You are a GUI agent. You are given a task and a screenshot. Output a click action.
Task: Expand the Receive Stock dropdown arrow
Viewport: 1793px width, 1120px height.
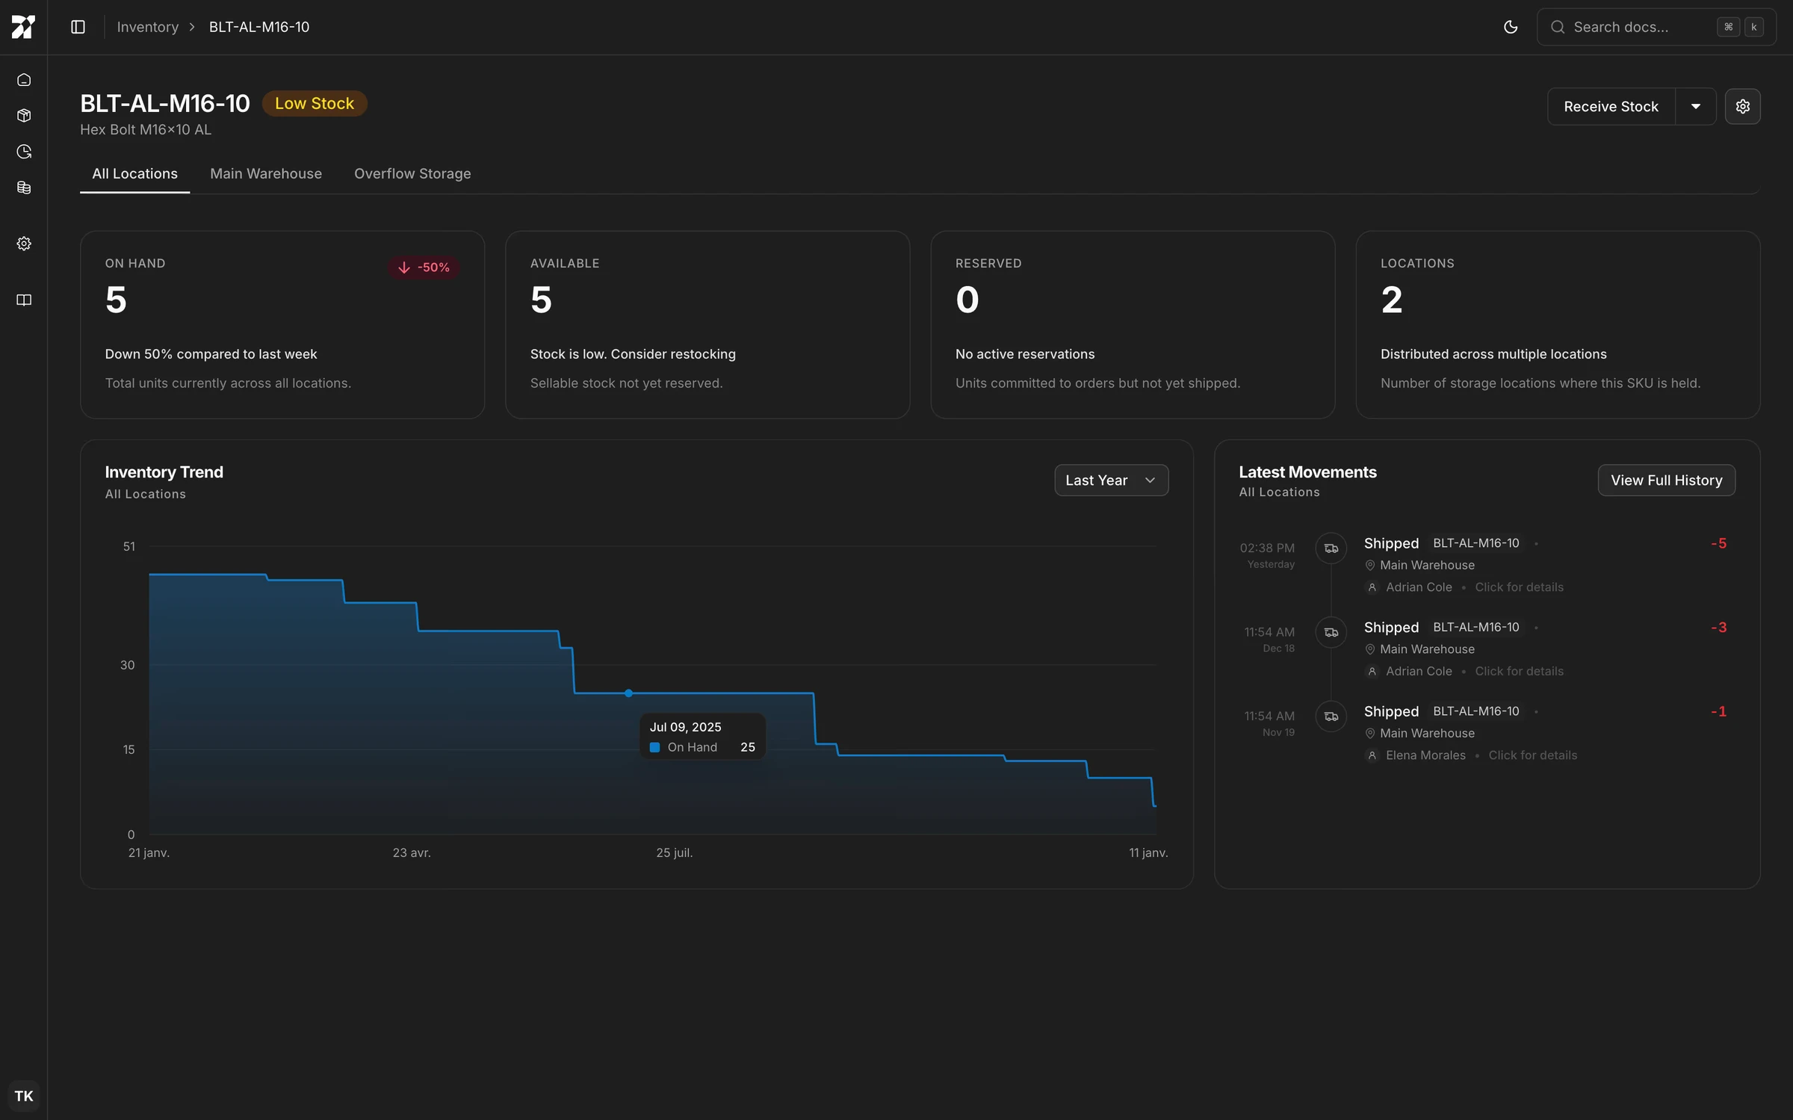[x=1695, y=107]
